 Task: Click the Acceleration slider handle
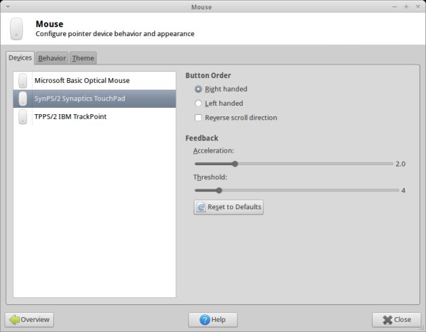[235, 164]
